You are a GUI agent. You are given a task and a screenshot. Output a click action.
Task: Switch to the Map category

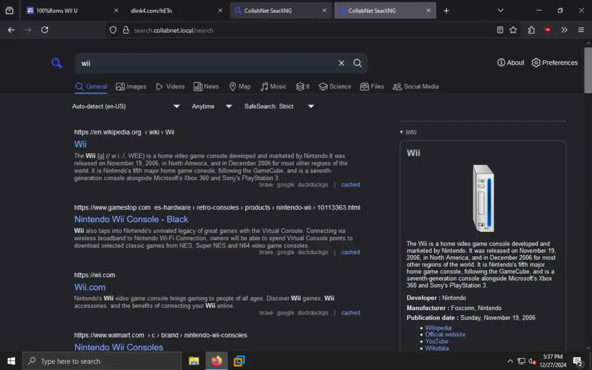(240, 86)
